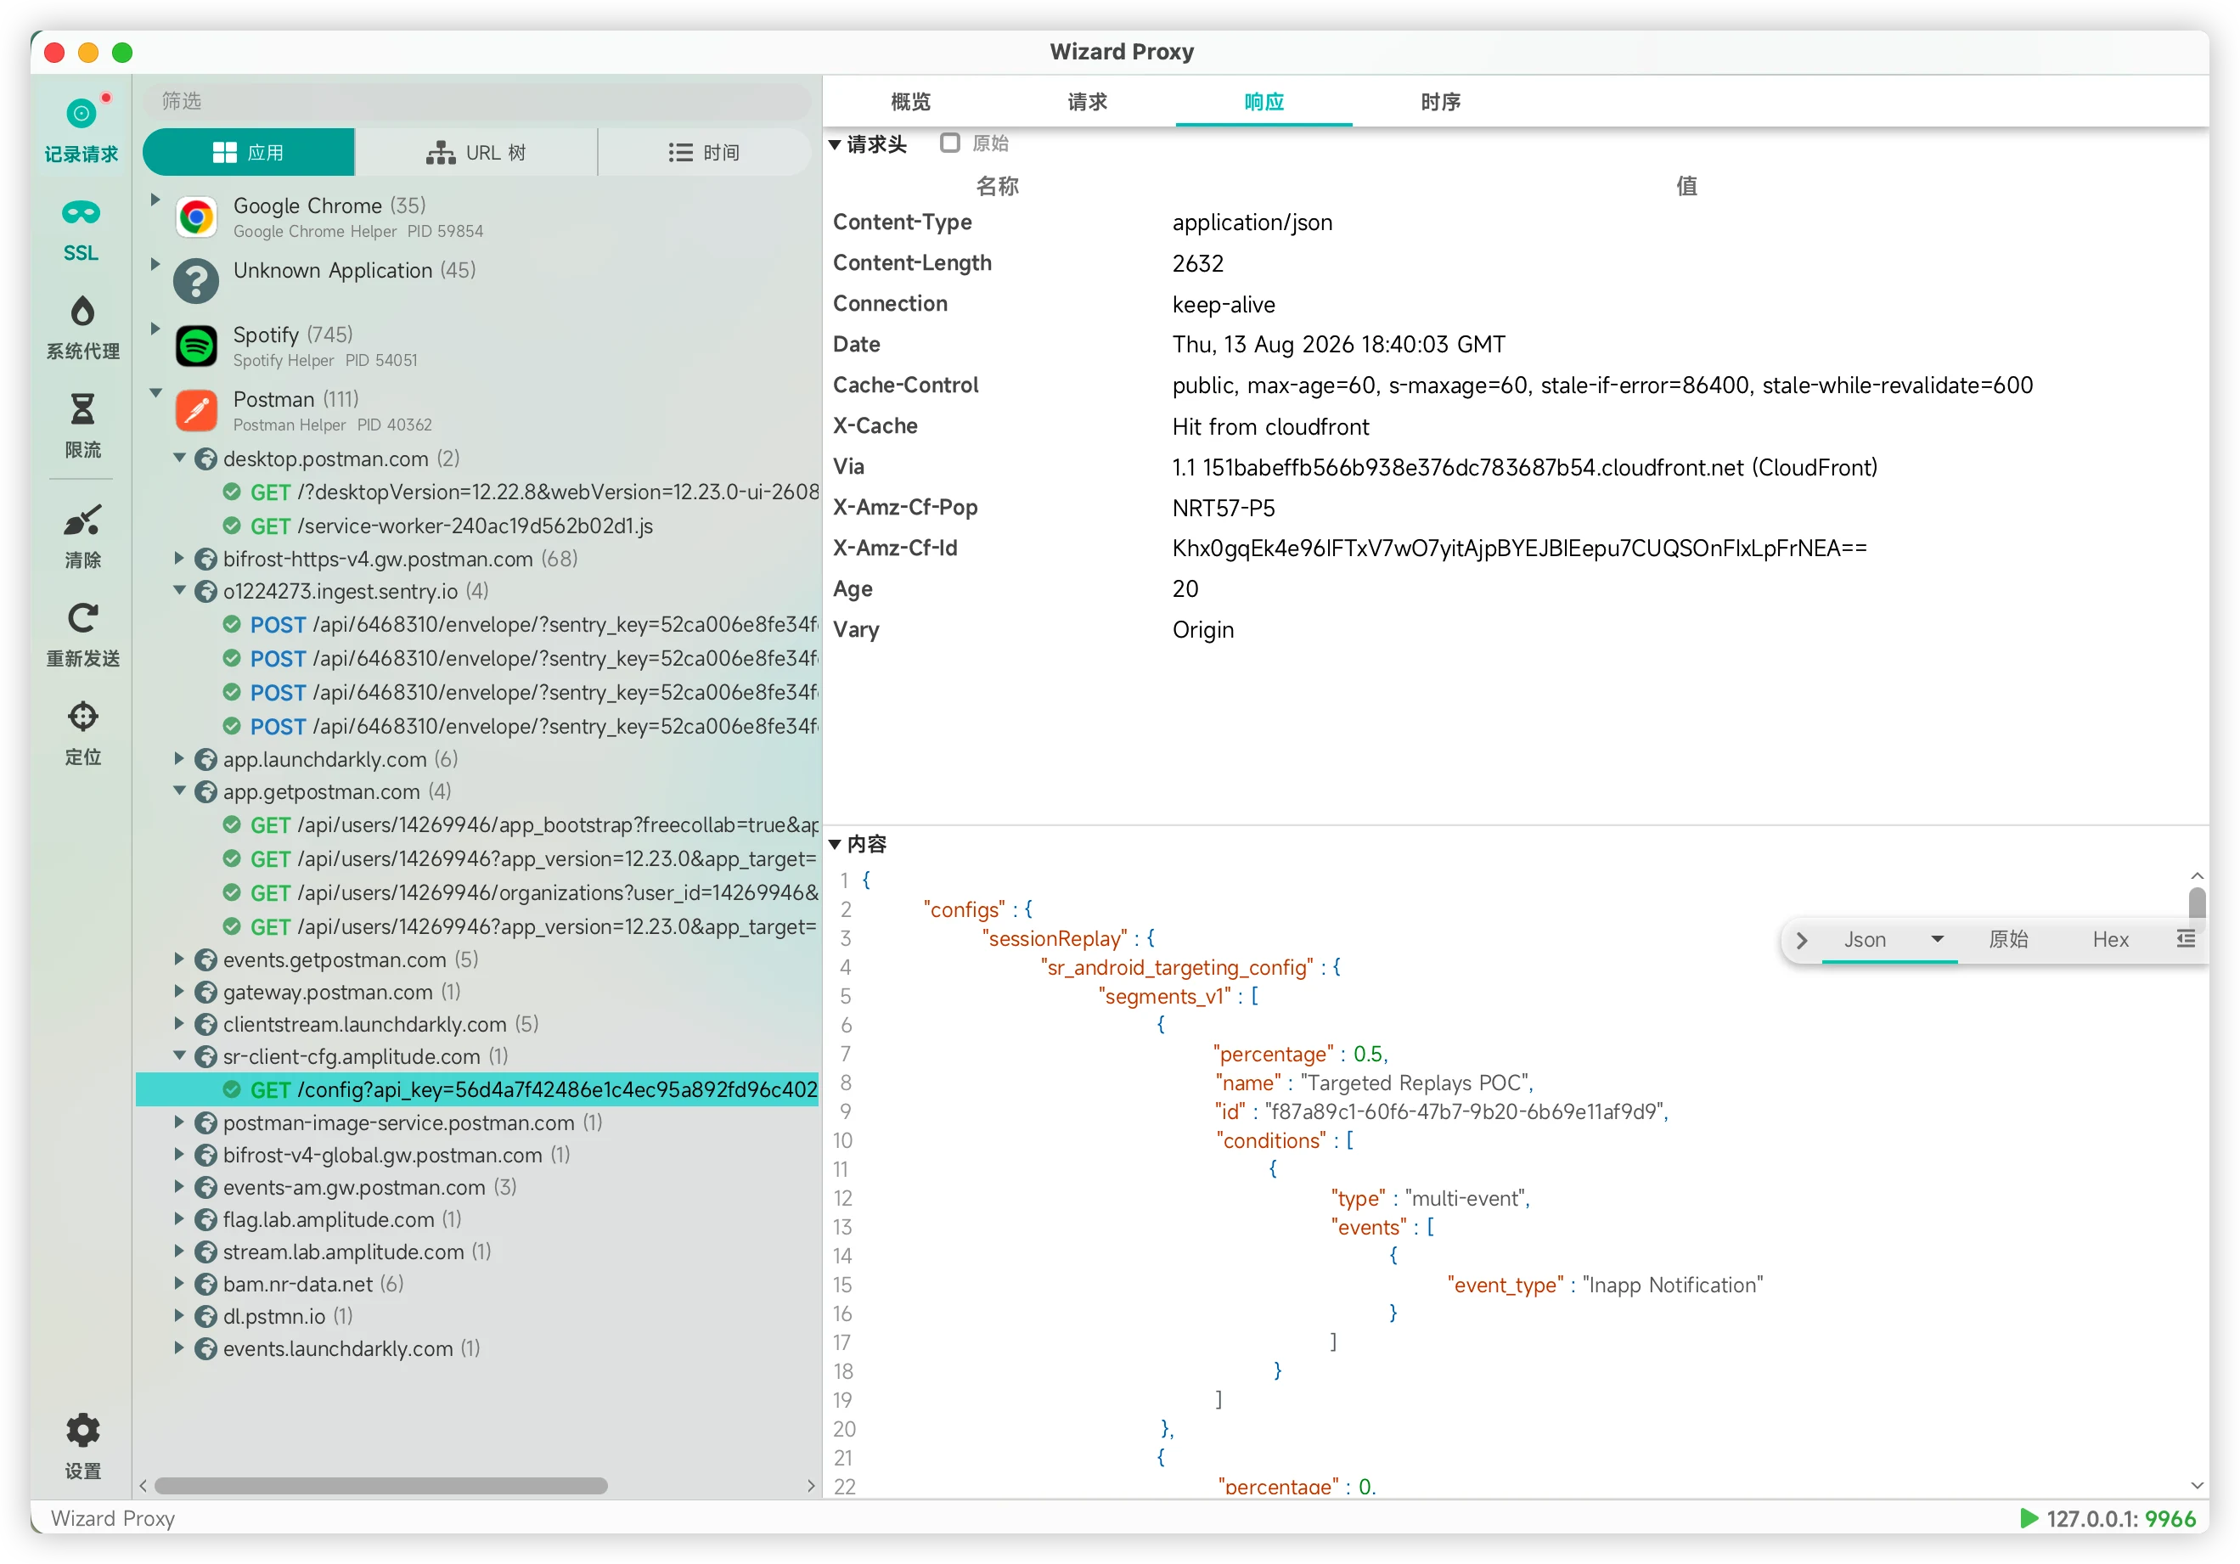Select the Content-Length header row

click(x=1515, y=263)
